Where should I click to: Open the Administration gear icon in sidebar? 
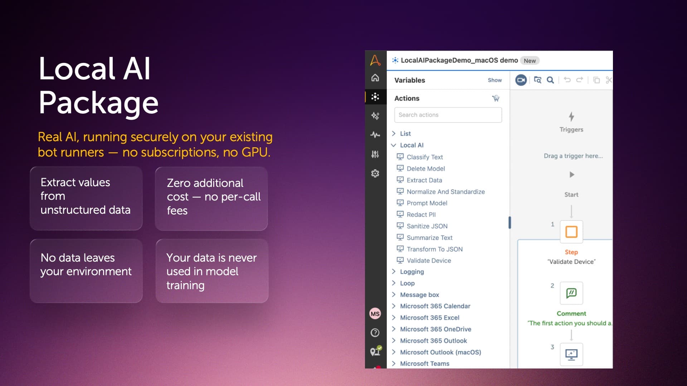(x=375, y=173)
